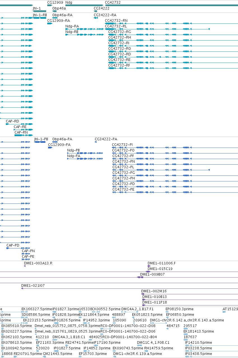
Task: Click protein CG34222-PA
Action: click(106, 139)
